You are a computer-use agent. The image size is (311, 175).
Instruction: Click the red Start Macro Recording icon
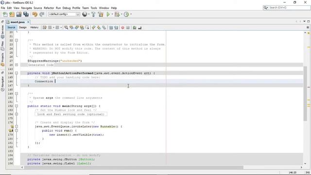[x=123, y=28]
